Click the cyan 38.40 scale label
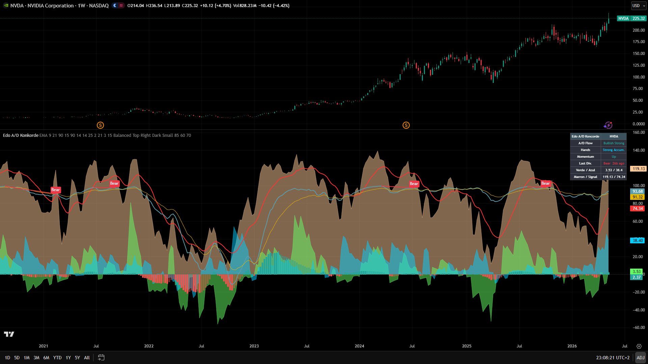Viewport: 648px width, 364px height. click(638, 241)
